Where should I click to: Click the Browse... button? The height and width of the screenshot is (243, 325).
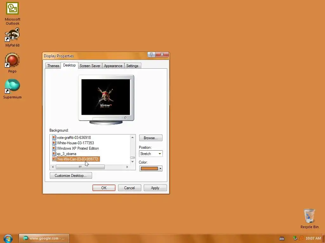tap(151, 138)
